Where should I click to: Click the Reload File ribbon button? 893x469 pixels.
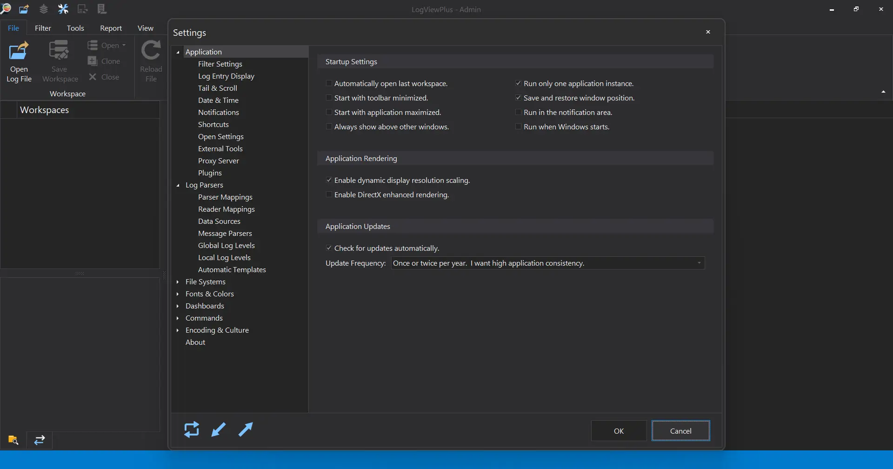[151, 62]
